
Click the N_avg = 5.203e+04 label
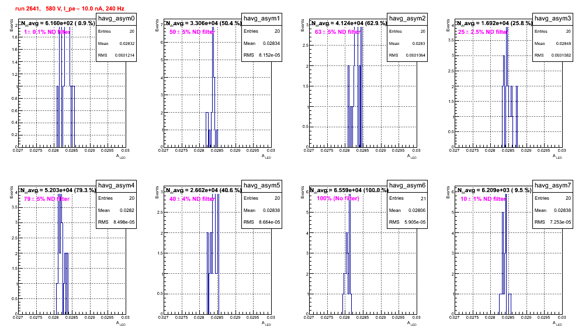click(57, 190)
